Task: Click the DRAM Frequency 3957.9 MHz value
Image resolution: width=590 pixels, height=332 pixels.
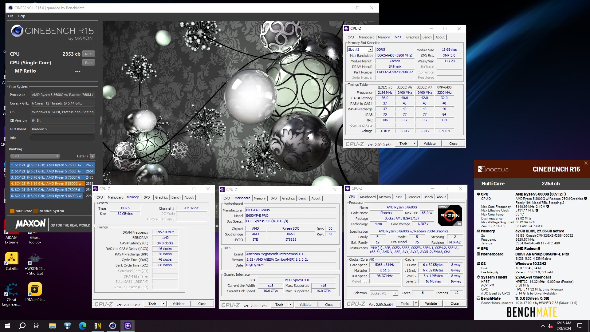Action: coord(165,232)
